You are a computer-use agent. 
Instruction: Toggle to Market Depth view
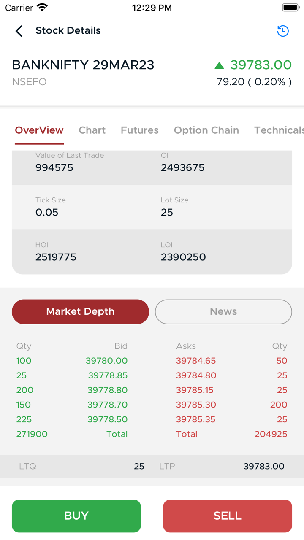80,312
